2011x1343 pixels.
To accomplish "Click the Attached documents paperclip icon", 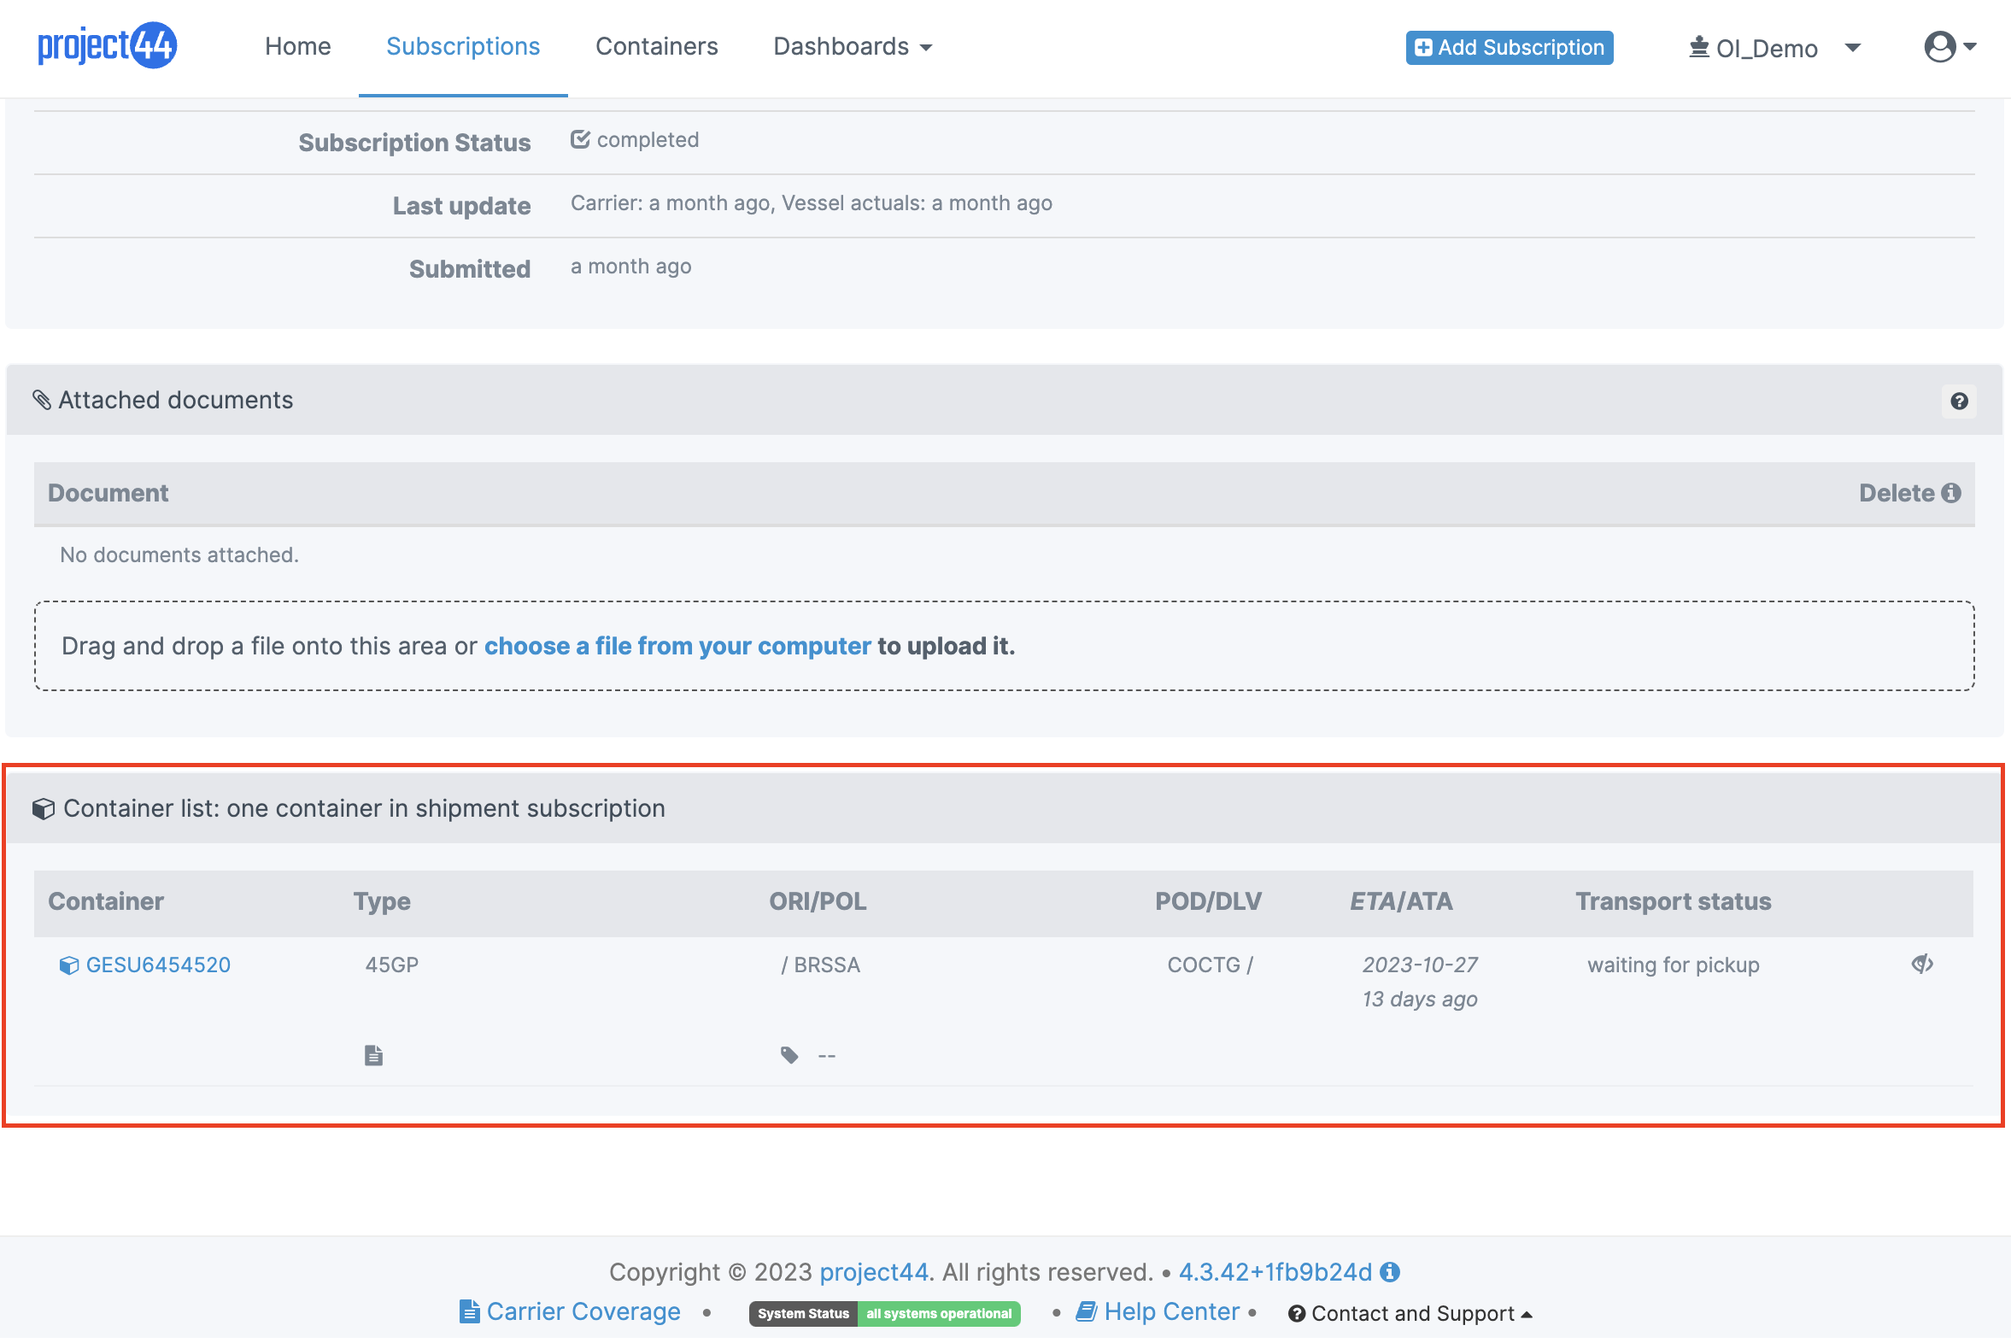I will point(42,400).
